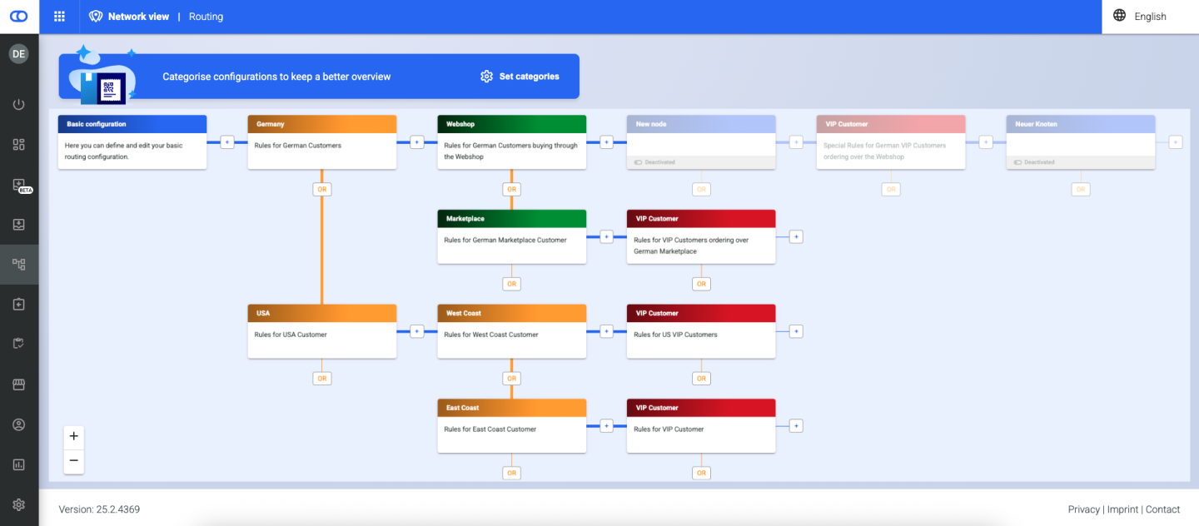The height and width of the screenshot is (526, 1199).
Task: Click the Set categories button
Action: 520,77
